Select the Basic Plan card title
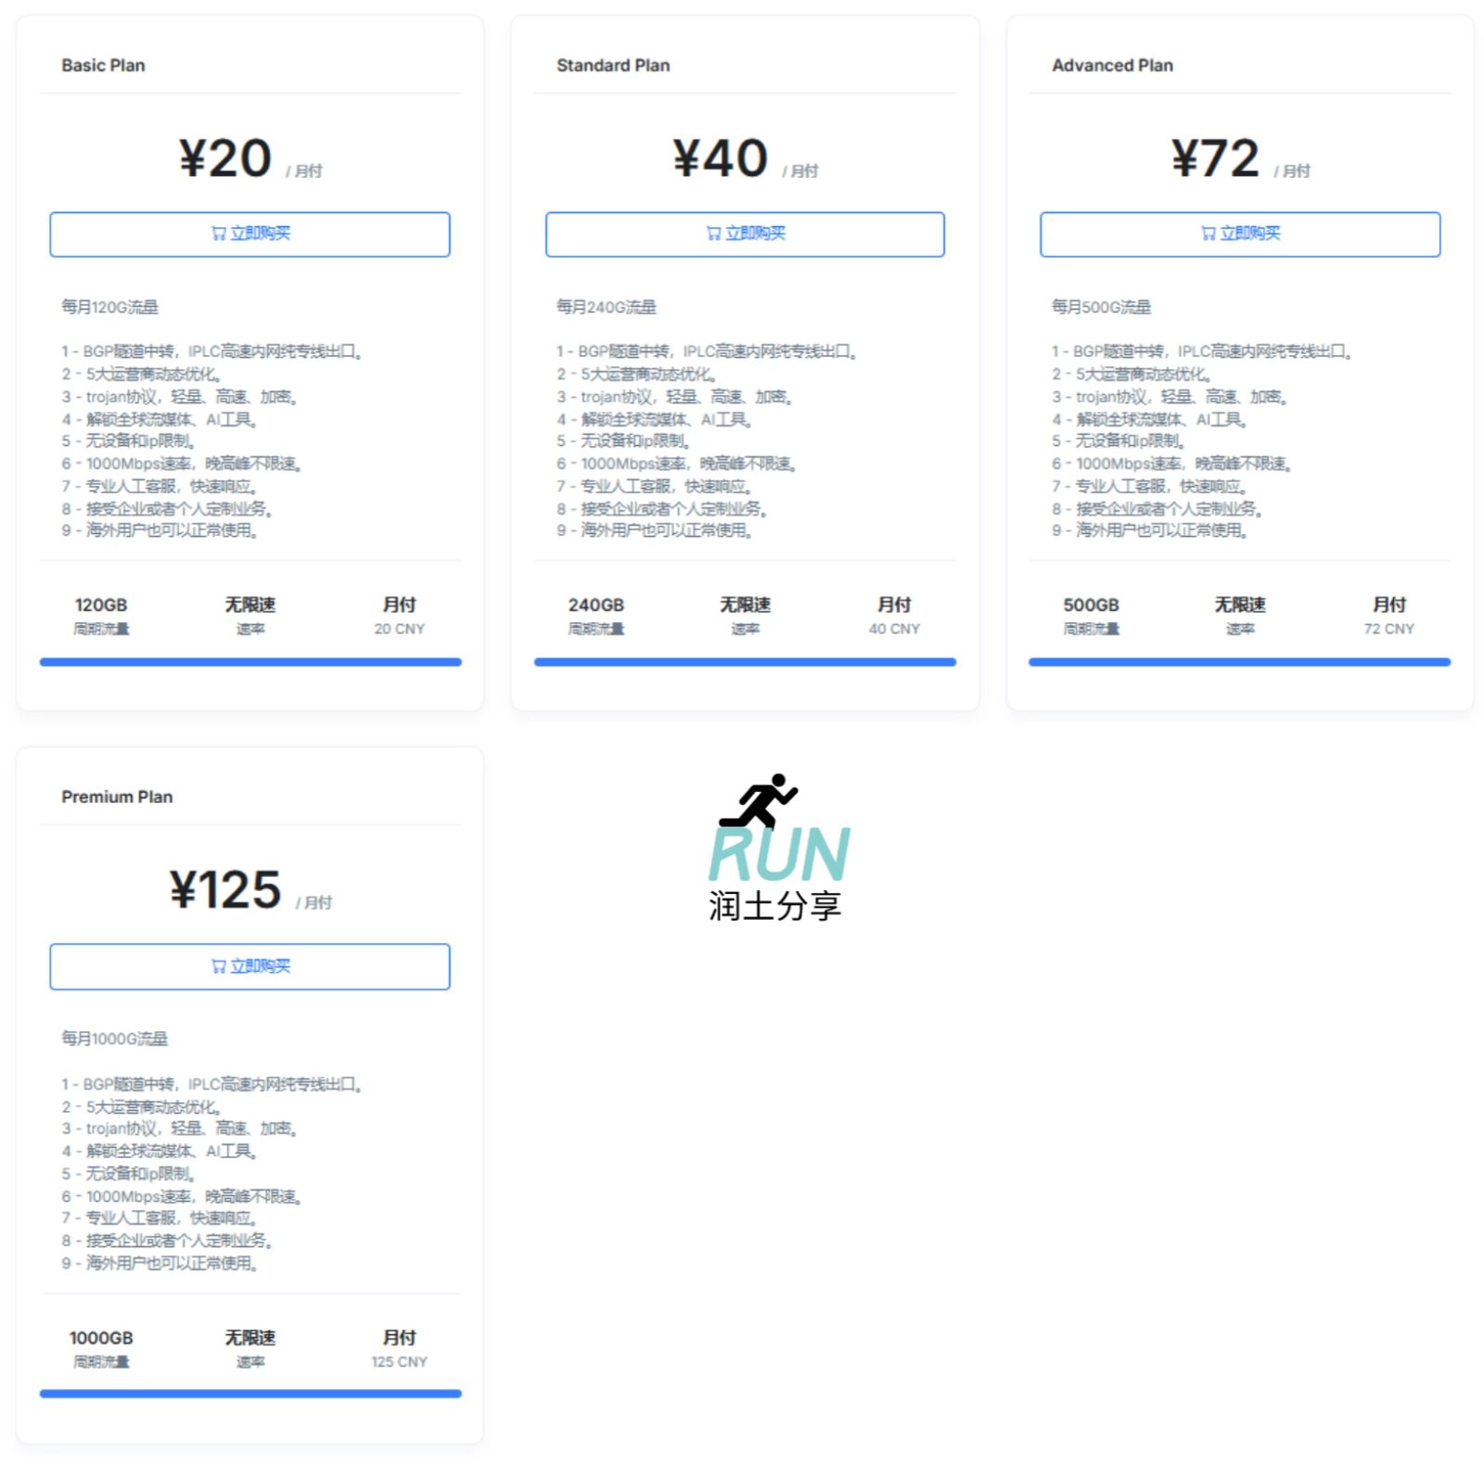Viewport: 1484px width, 1466px height. (x=103, y=66)
